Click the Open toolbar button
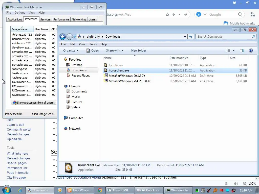The width and height of the screenshot is (259, 194). point(93,51)
